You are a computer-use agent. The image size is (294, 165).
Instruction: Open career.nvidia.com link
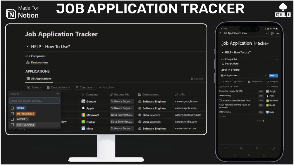coord(186,121)
